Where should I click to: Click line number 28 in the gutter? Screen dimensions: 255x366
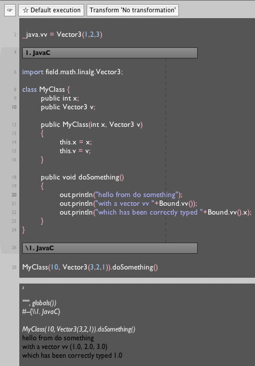pos(14,267)
